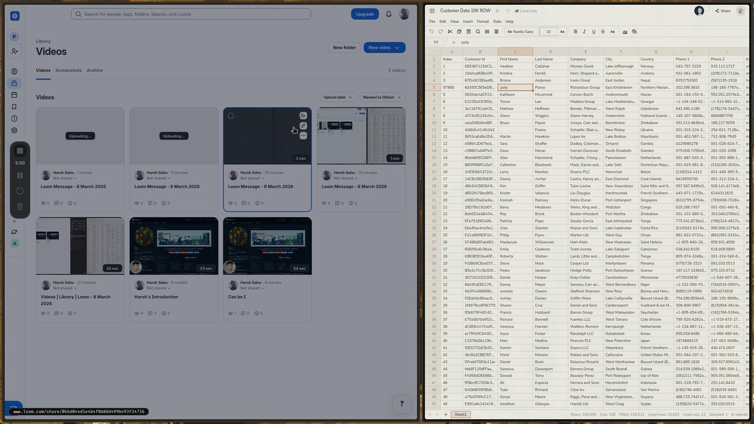Open the History clock icon in Loom sidebar
The height and width of the screenshot is (424, 754).
[15, 118]
